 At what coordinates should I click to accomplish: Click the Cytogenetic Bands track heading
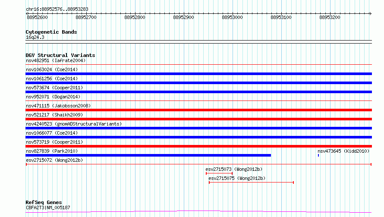tap(51, 32)
